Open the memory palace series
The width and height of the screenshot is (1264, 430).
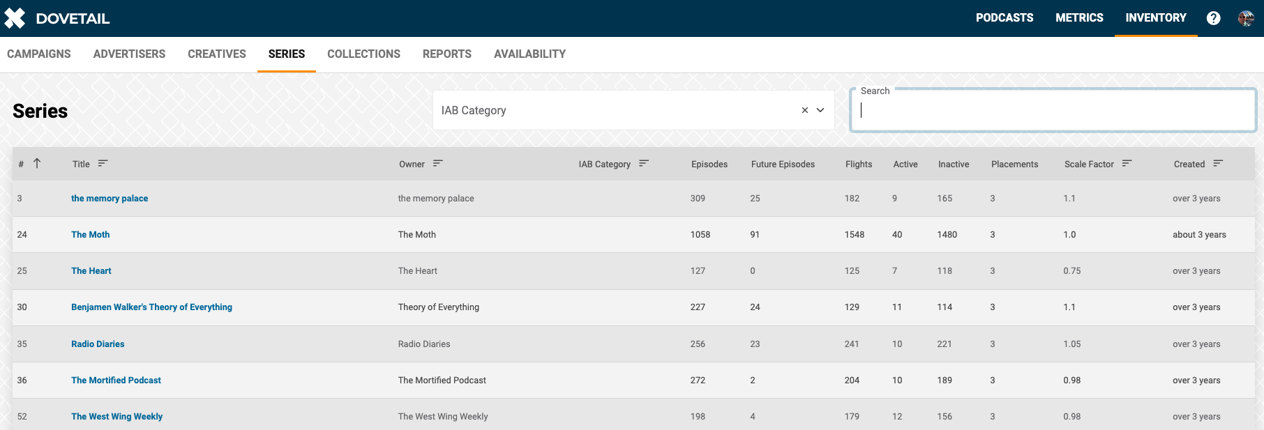pyautogui.click(x=110, y=199)
